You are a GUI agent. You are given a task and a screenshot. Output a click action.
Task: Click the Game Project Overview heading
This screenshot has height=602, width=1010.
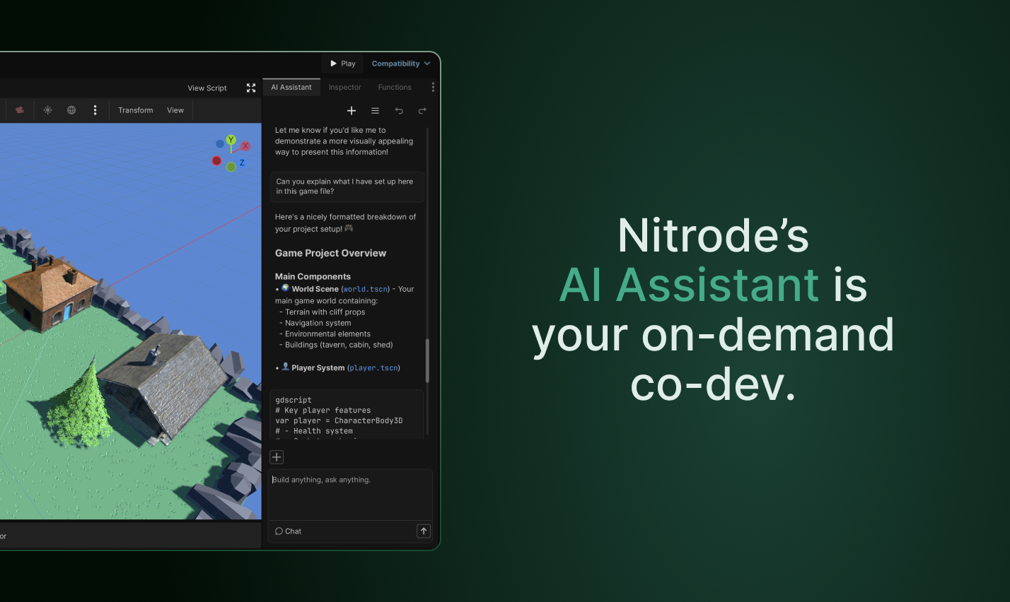330,253
